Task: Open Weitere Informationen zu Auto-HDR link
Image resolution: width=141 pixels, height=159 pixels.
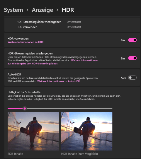Action: pos(59,81)
